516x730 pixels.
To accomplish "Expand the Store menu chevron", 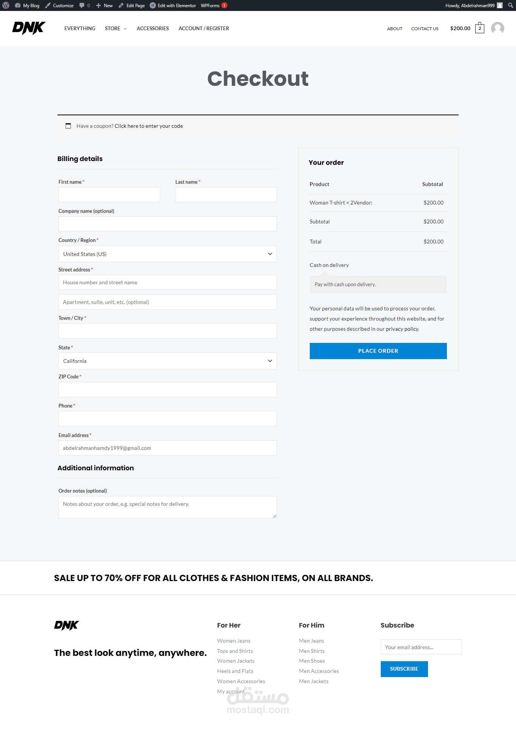I will pyautogui.click(x=125, y=29).
